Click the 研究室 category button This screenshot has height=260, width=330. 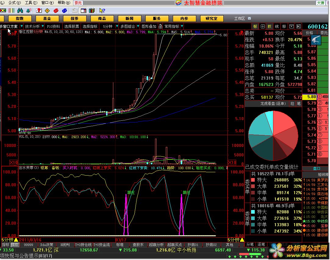coord(211,19)
